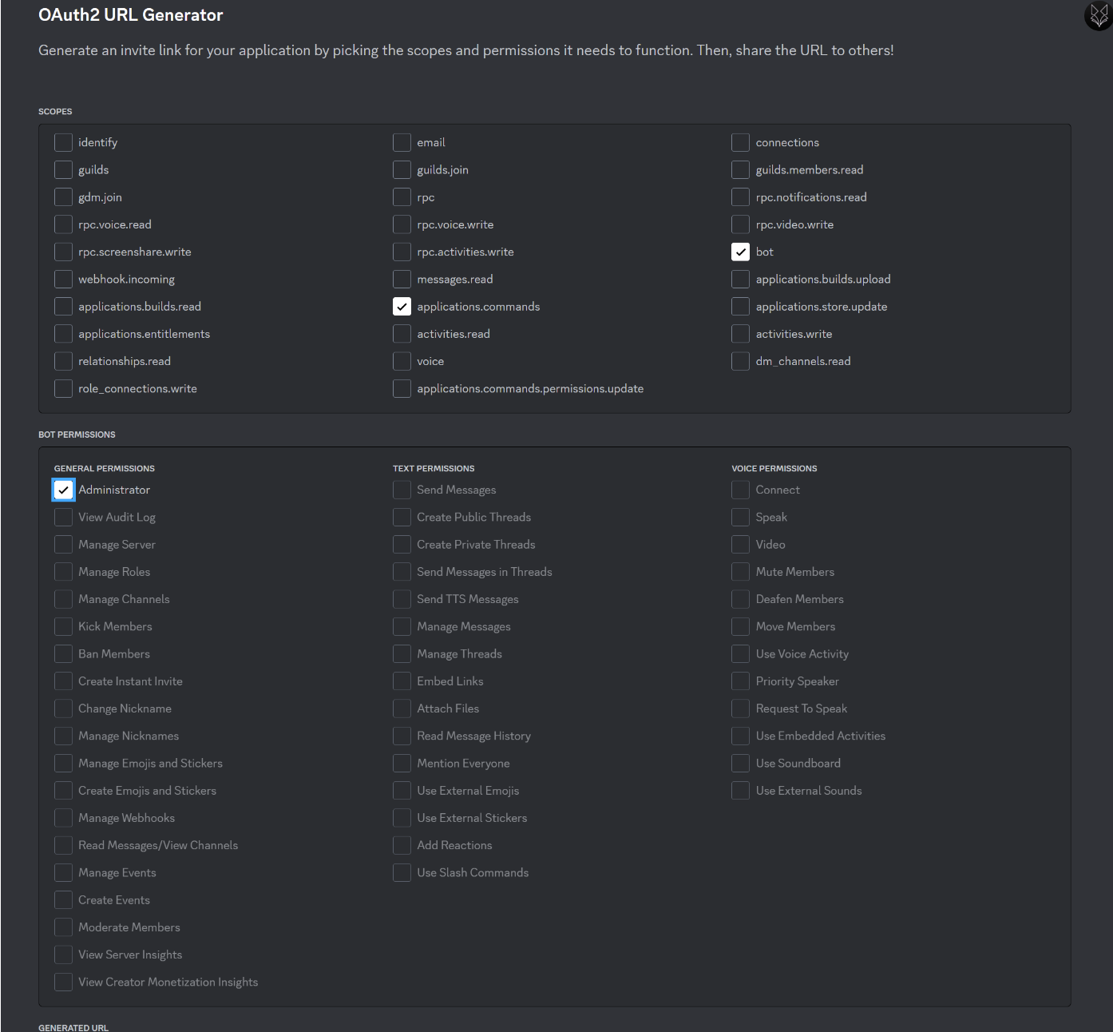
Task: Check the Read Message History box
Action: (x=402, y=736)
